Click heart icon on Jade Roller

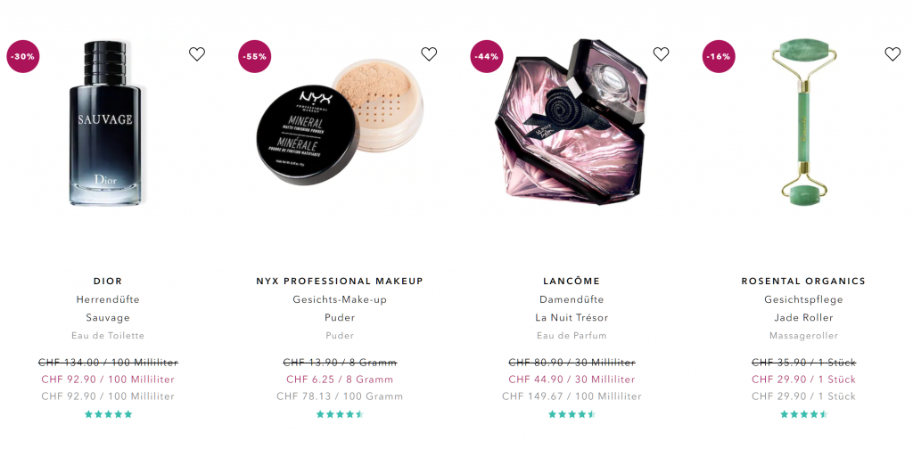pos(892,54)
